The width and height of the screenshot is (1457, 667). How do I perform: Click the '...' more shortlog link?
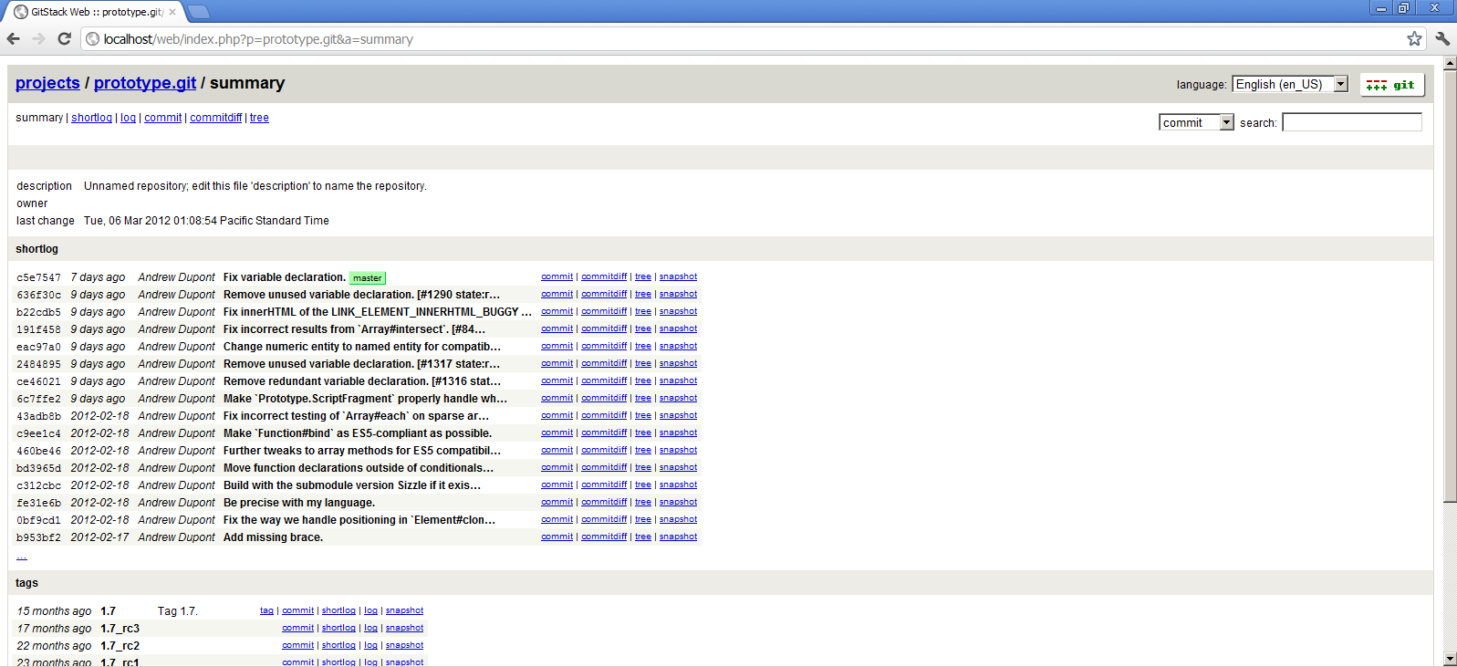click(x=22, y=556)
